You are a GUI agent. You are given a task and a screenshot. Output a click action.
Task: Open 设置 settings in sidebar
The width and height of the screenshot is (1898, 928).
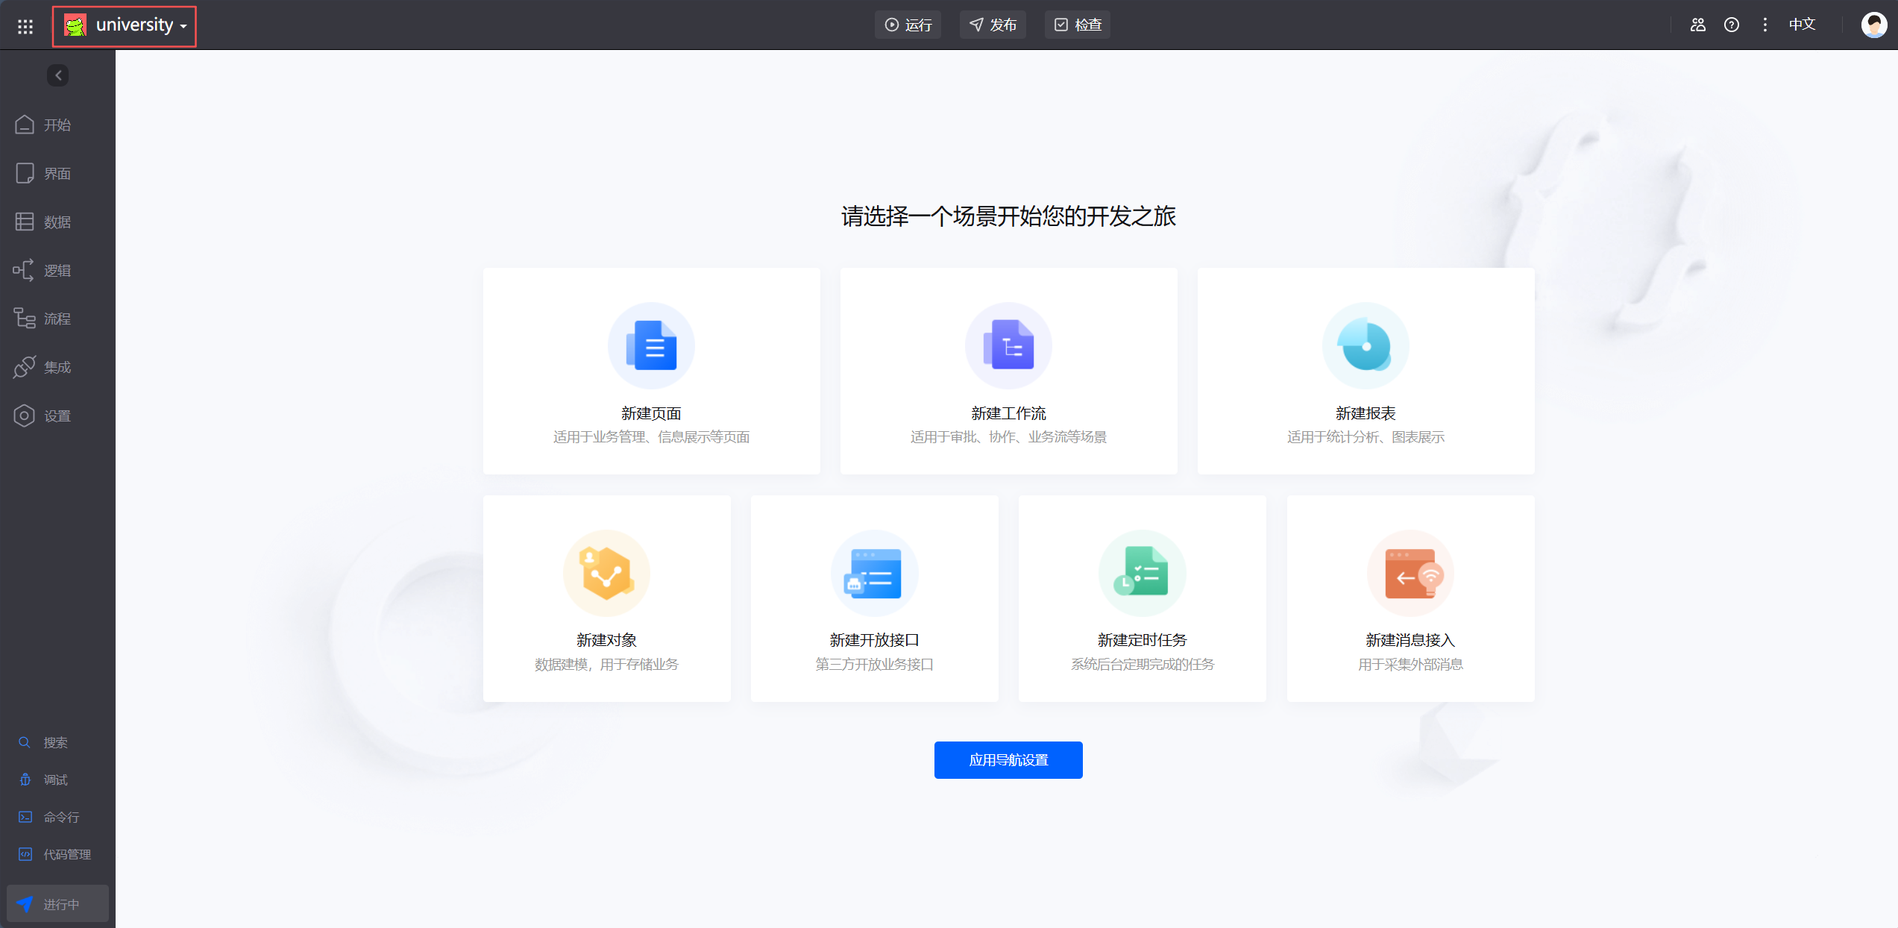tap(57, 416)
